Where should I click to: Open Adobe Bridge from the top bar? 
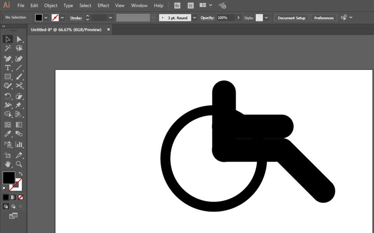point(177,5)
